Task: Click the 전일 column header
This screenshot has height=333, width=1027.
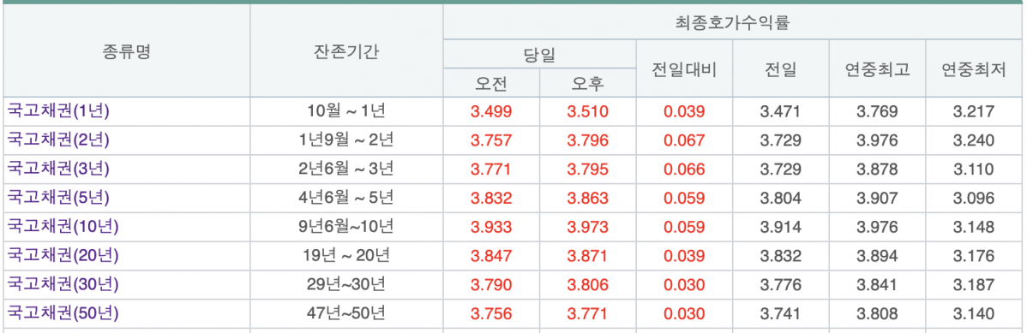Action: click(x=781, y=68)
